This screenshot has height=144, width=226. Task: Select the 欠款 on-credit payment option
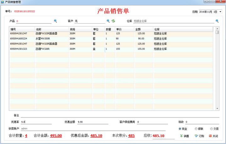coord(212,129)
